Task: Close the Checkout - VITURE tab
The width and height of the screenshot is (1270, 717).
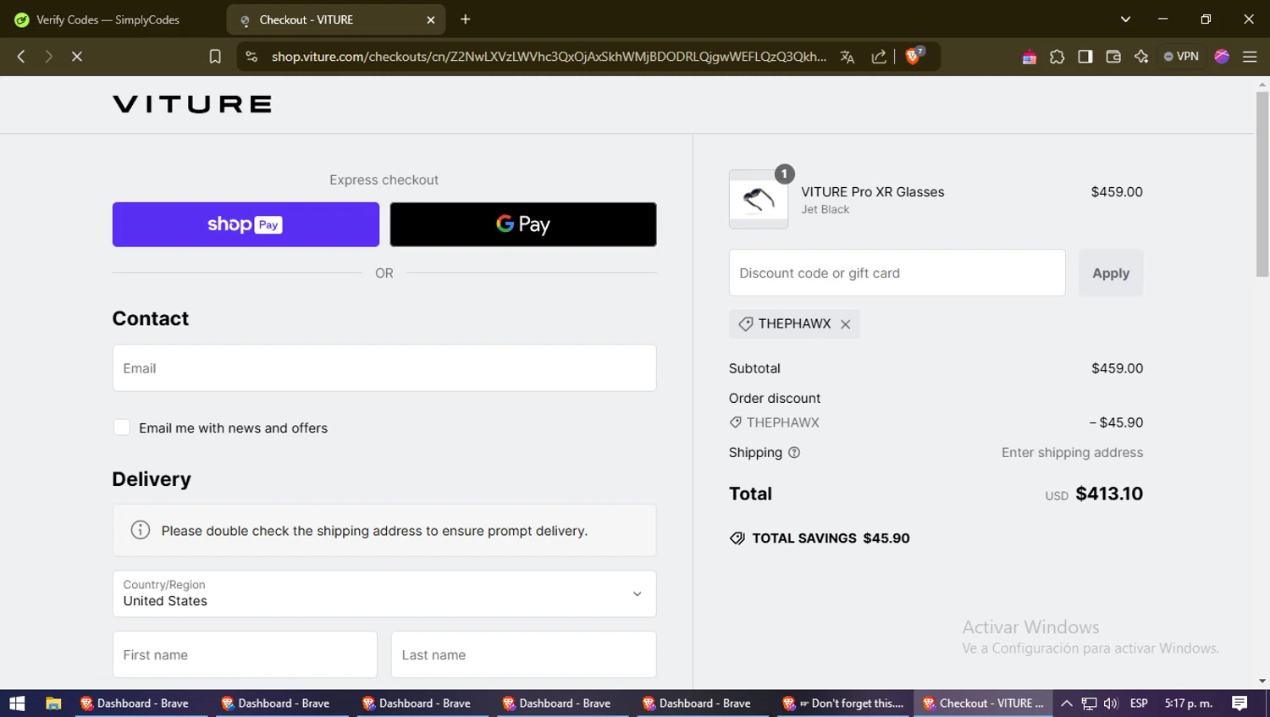Action: coord(430,19)
